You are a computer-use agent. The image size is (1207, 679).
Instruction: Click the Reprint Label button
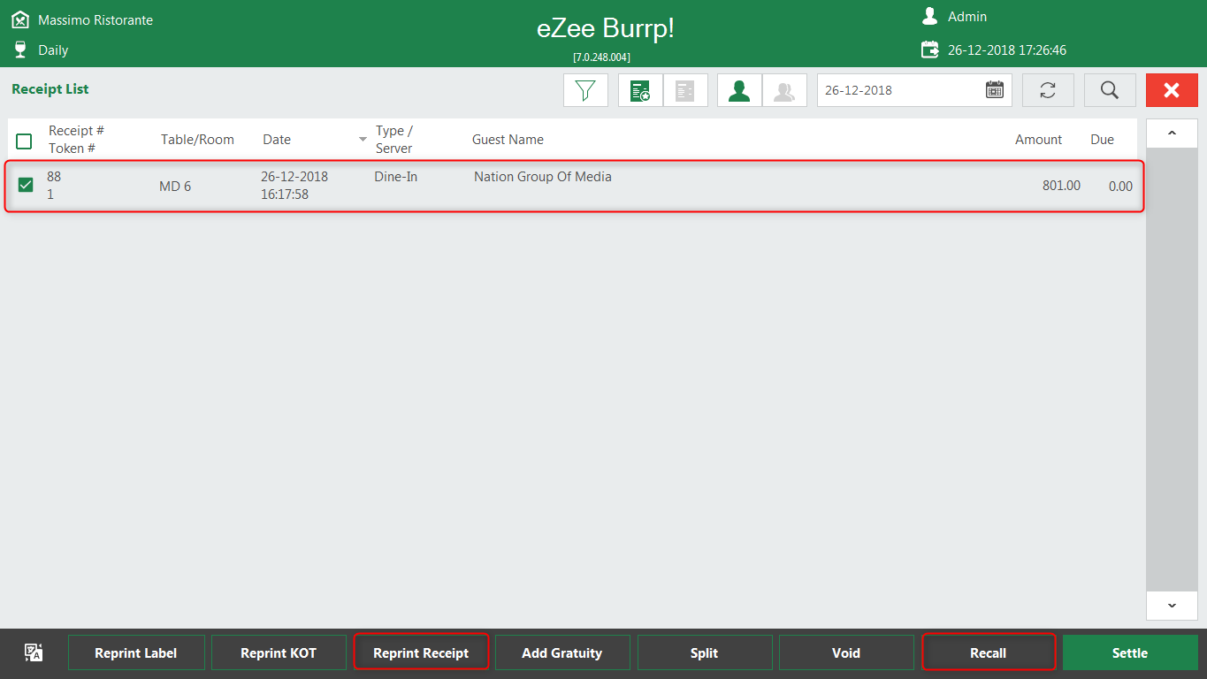136,652
